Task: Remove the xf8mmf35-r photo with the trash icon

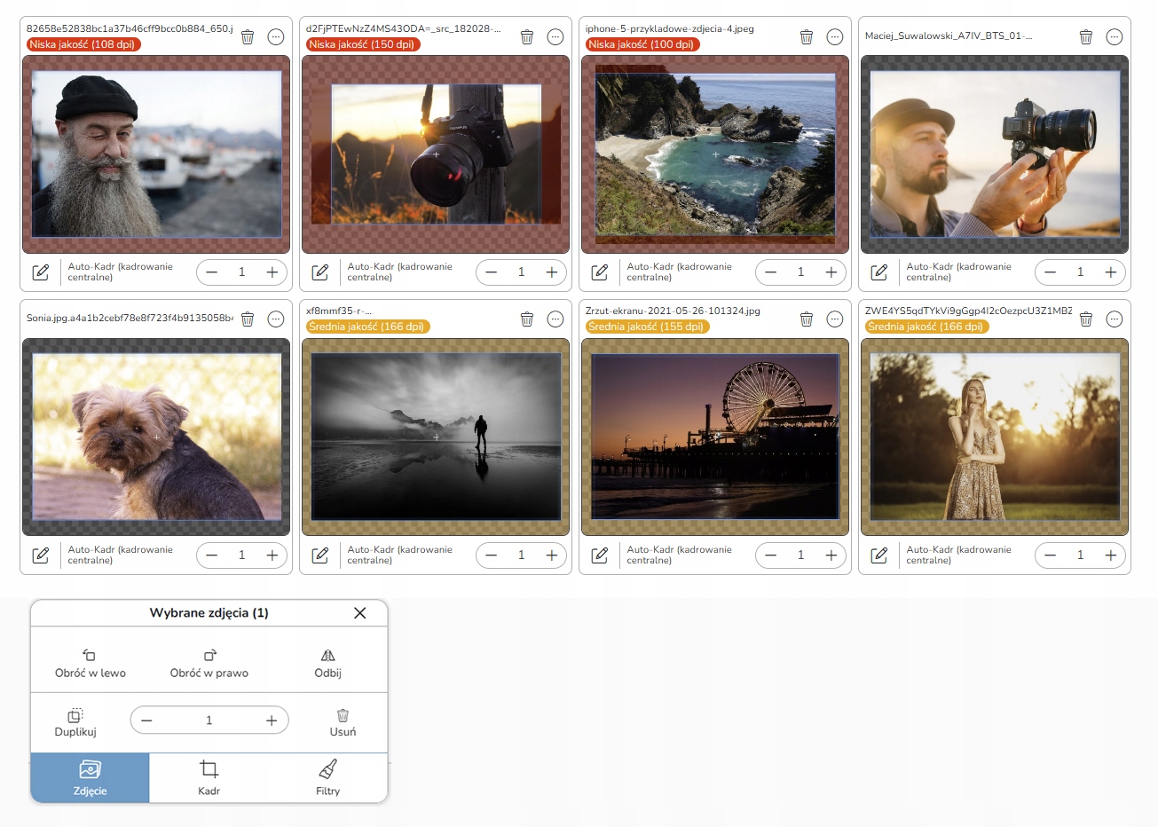Action: coord(527,319)
